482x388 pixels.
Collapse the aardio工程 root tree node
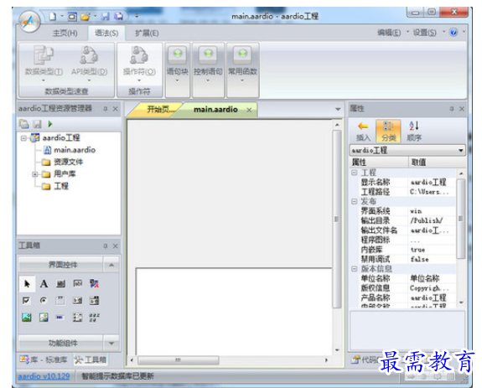point(23,138)
